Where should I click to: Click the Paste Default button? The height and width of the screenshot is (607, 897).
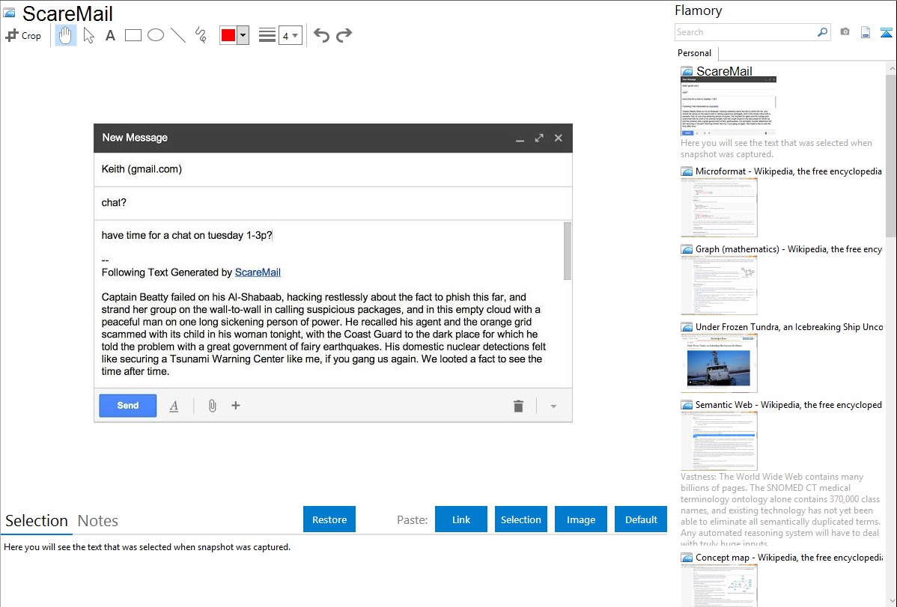tap(641, 519)
